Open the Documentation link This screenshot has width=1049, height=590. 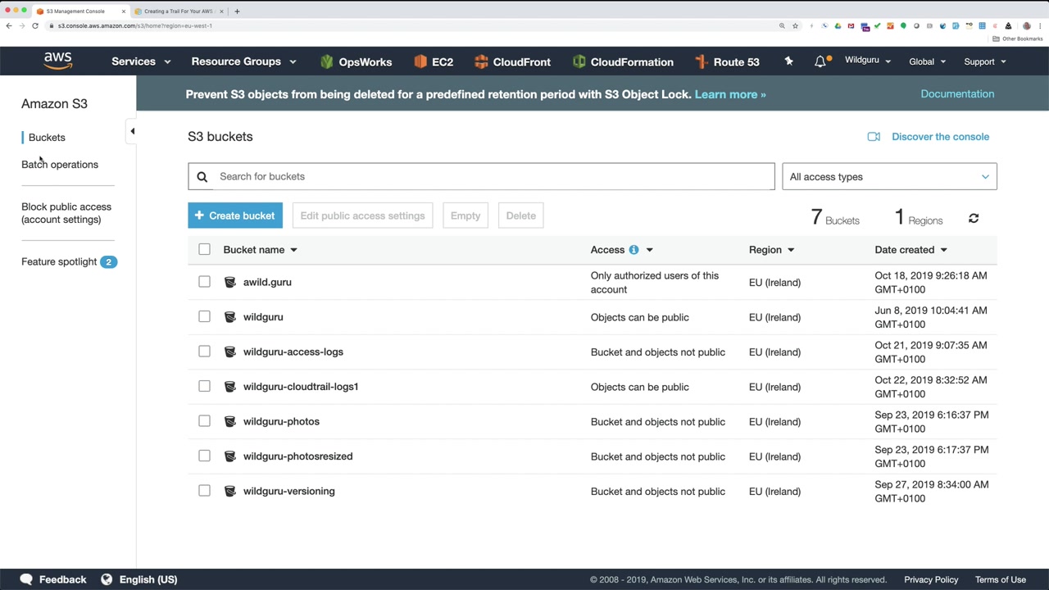click(x=957, y=93)
